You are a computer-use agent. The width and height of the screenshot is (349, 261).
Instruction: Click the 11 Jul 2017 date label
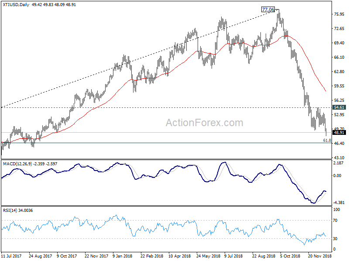coord(11,256)
